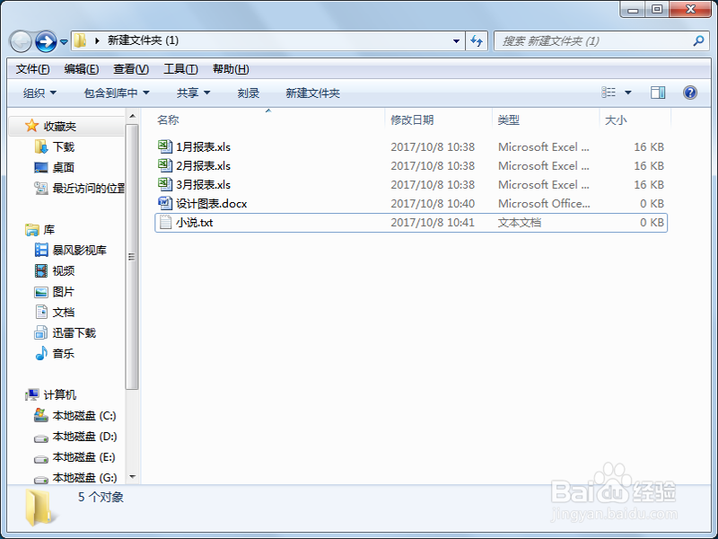Sort by the 类型 column header
The width and height of the screenshot is (718, 539).
click(508, 120)
